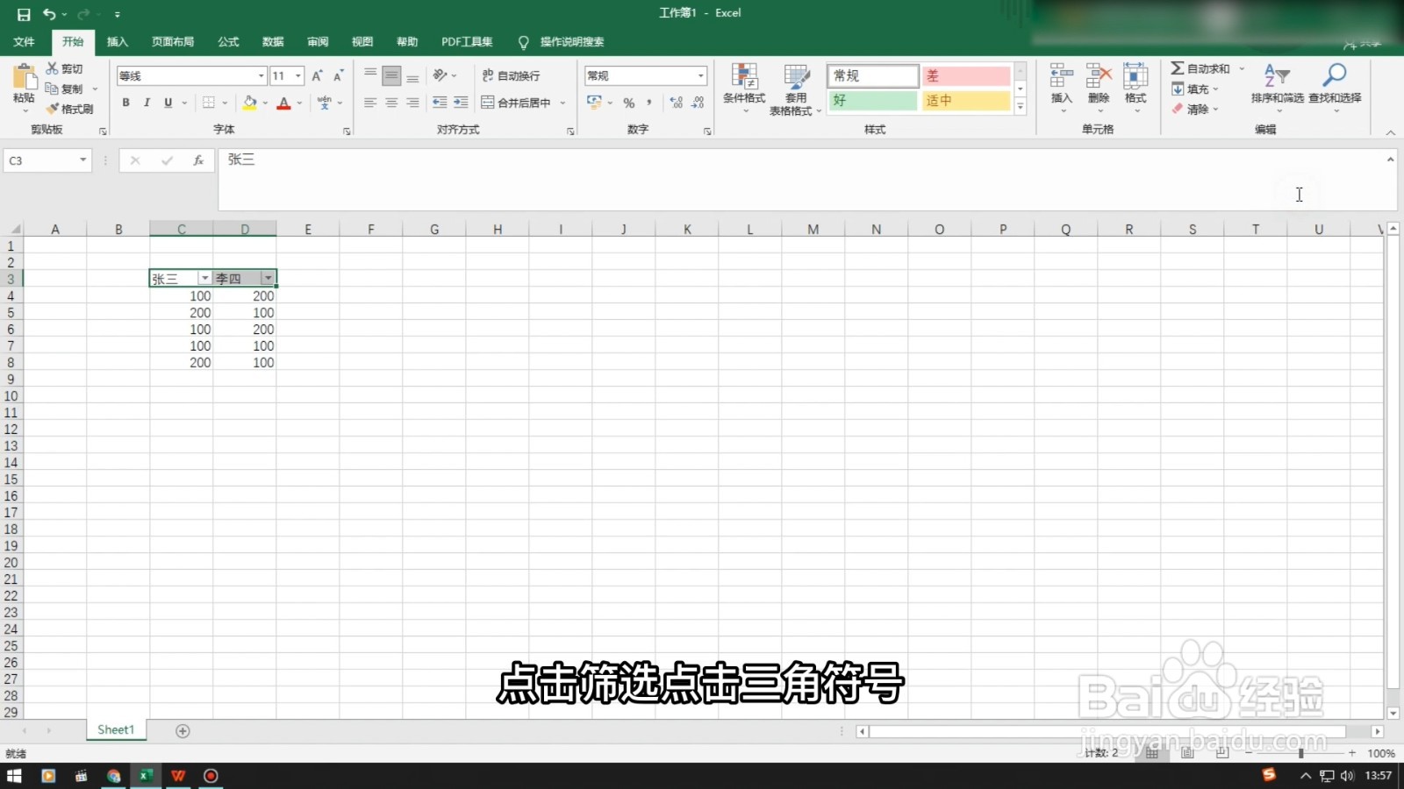Image resolution: width=1404 pixels, height=789 pixels.
Task: Toggle Bold formatting
Action: tap(125, 103)
